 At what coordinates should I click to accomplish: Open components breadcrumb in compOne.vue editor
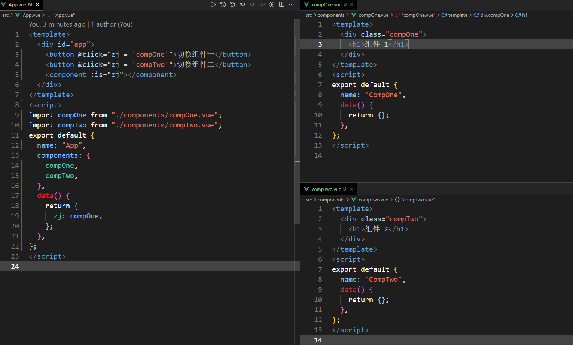click(x=331, y=15)
